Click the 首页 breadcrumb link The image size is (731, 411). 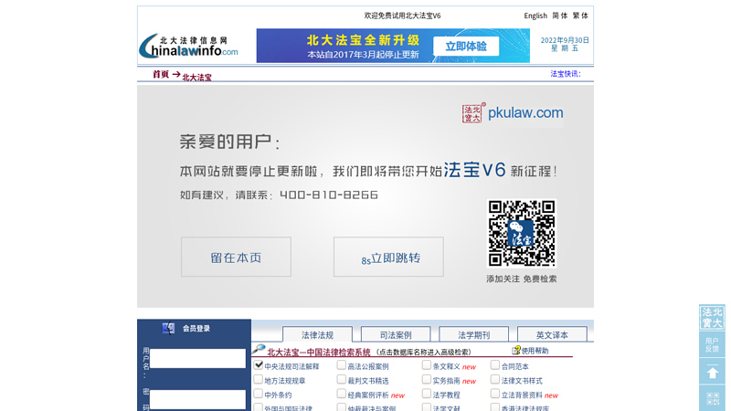pyautogui.click(x=161, y=74)
